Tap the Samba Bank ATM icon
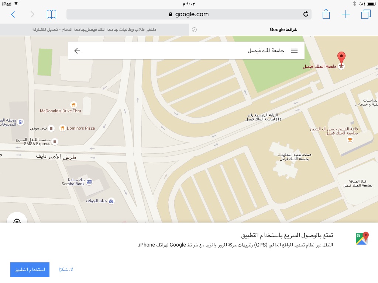378x283 pixels. coord(89,182)
